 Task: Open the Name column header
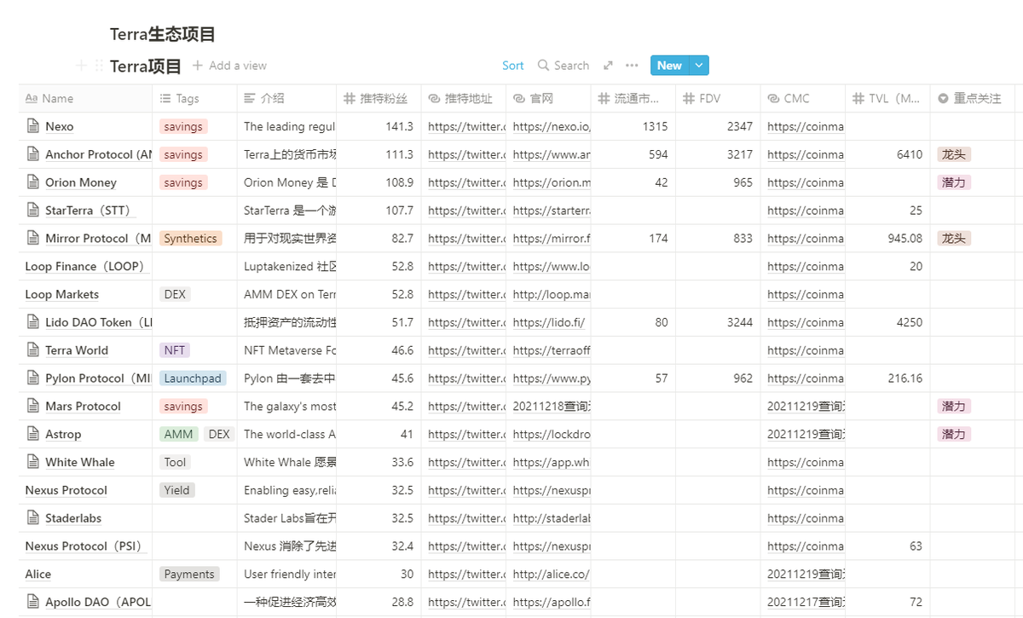[85, 98]
